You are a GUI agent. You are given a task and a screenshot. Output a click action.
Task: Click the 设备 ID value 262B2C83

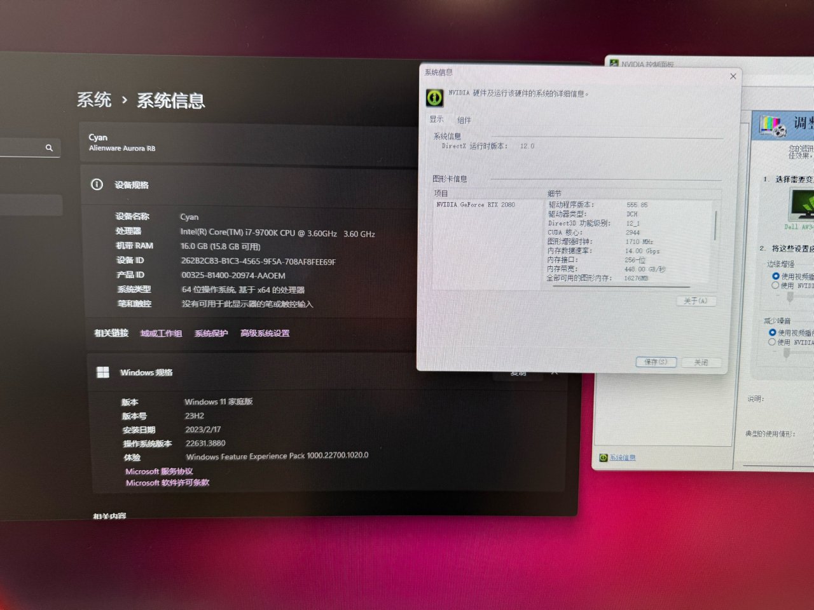258,261
